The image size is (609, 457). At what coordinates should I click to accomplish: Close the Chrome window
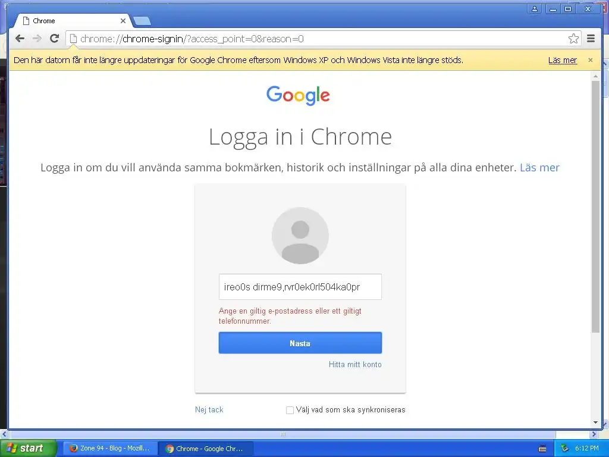[x=588, y=8]
